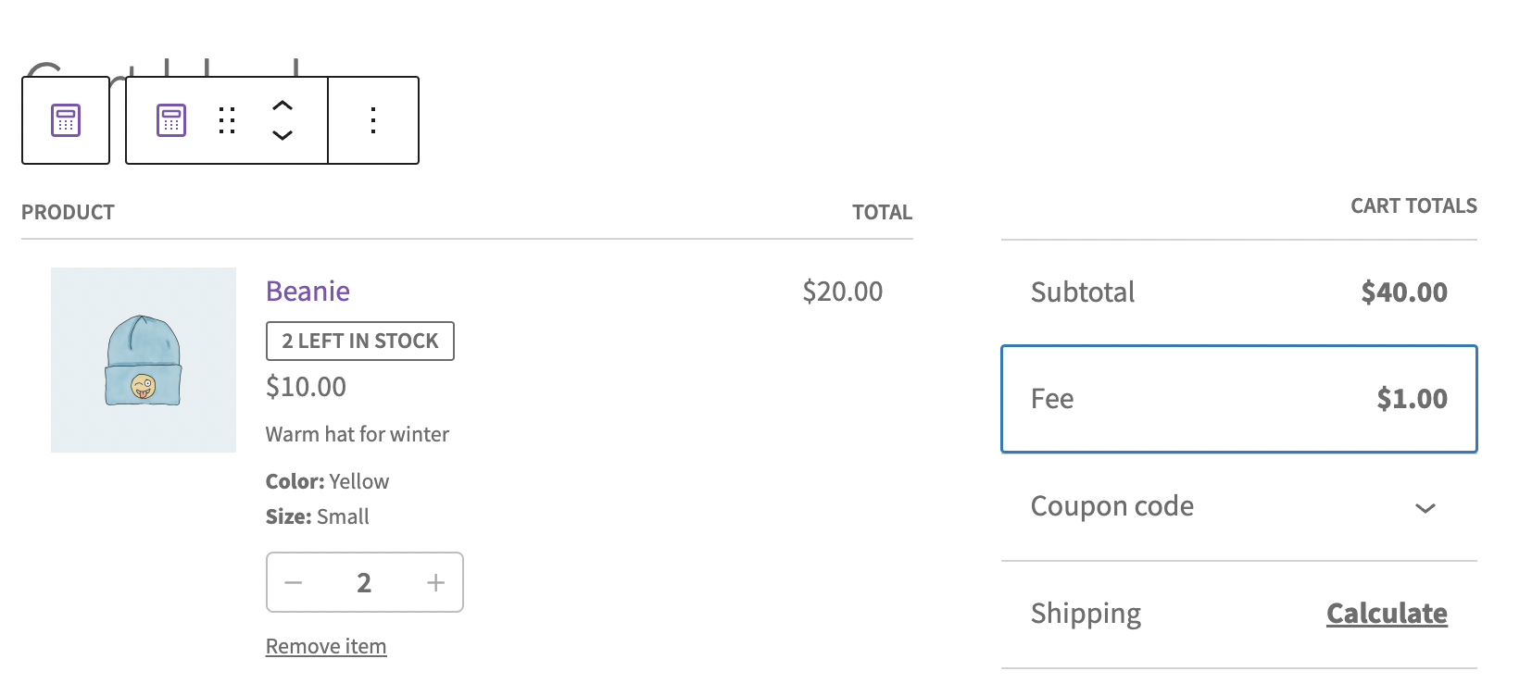
Task: Click the Subtotal row
Action: click(x=1238, y=292)
